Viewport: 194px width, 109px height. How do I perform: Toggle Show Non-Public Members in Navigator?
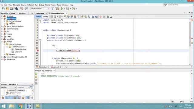coord(15,98)
